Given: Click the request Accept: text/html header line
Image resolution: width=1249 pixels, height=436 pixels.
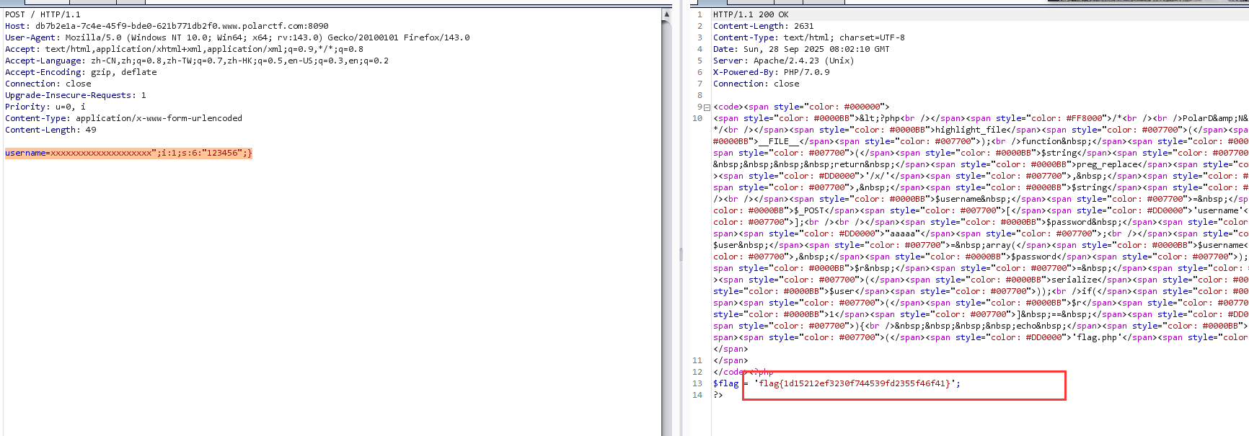Looking at the screenshot, I should tap(184, 49).
